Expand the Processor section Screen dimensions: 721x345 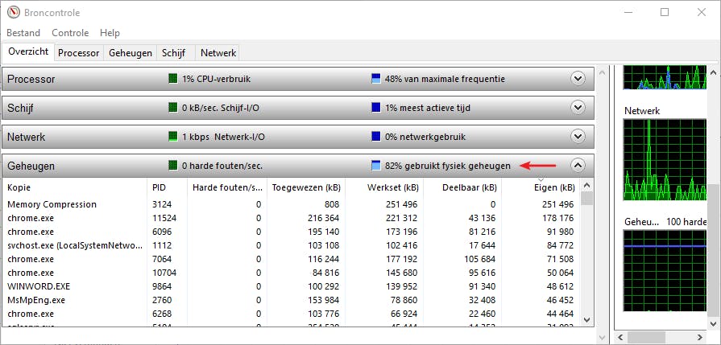click(x=577, y=79)
